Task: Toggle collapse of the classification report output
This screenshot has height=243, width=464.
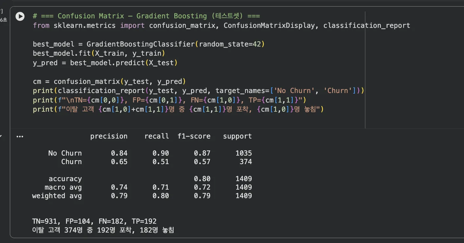Action: (x=20, y=136)
